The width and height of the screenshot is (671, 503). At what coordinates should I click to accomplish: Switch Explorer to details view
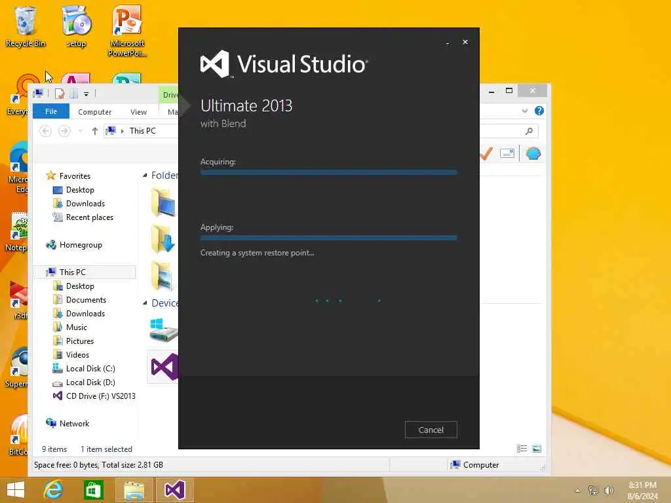(x=522, y=449)
